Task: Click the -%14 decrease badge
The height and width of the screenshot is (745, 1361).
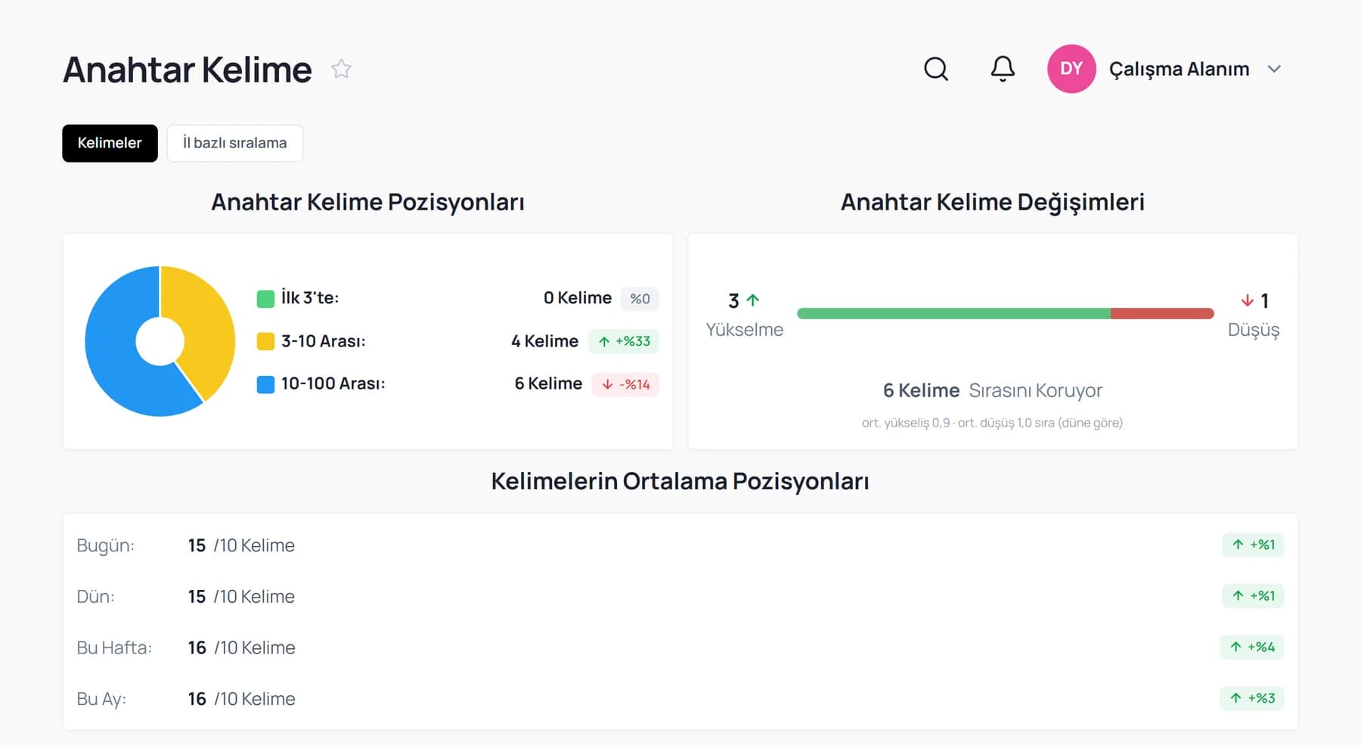Action: (x=625, y=384)
